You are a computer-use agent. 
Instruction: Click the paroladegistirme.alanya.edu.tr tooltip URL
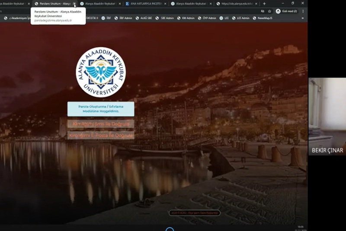coord(53,20)
